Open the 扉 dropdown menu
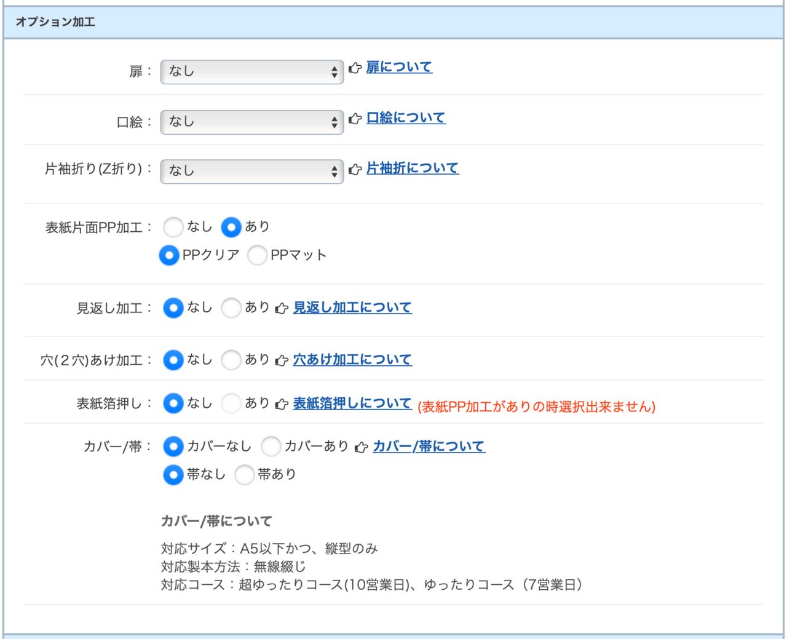Image resolution: width=787 pixels, height=639 pixels. coord(251,72)
